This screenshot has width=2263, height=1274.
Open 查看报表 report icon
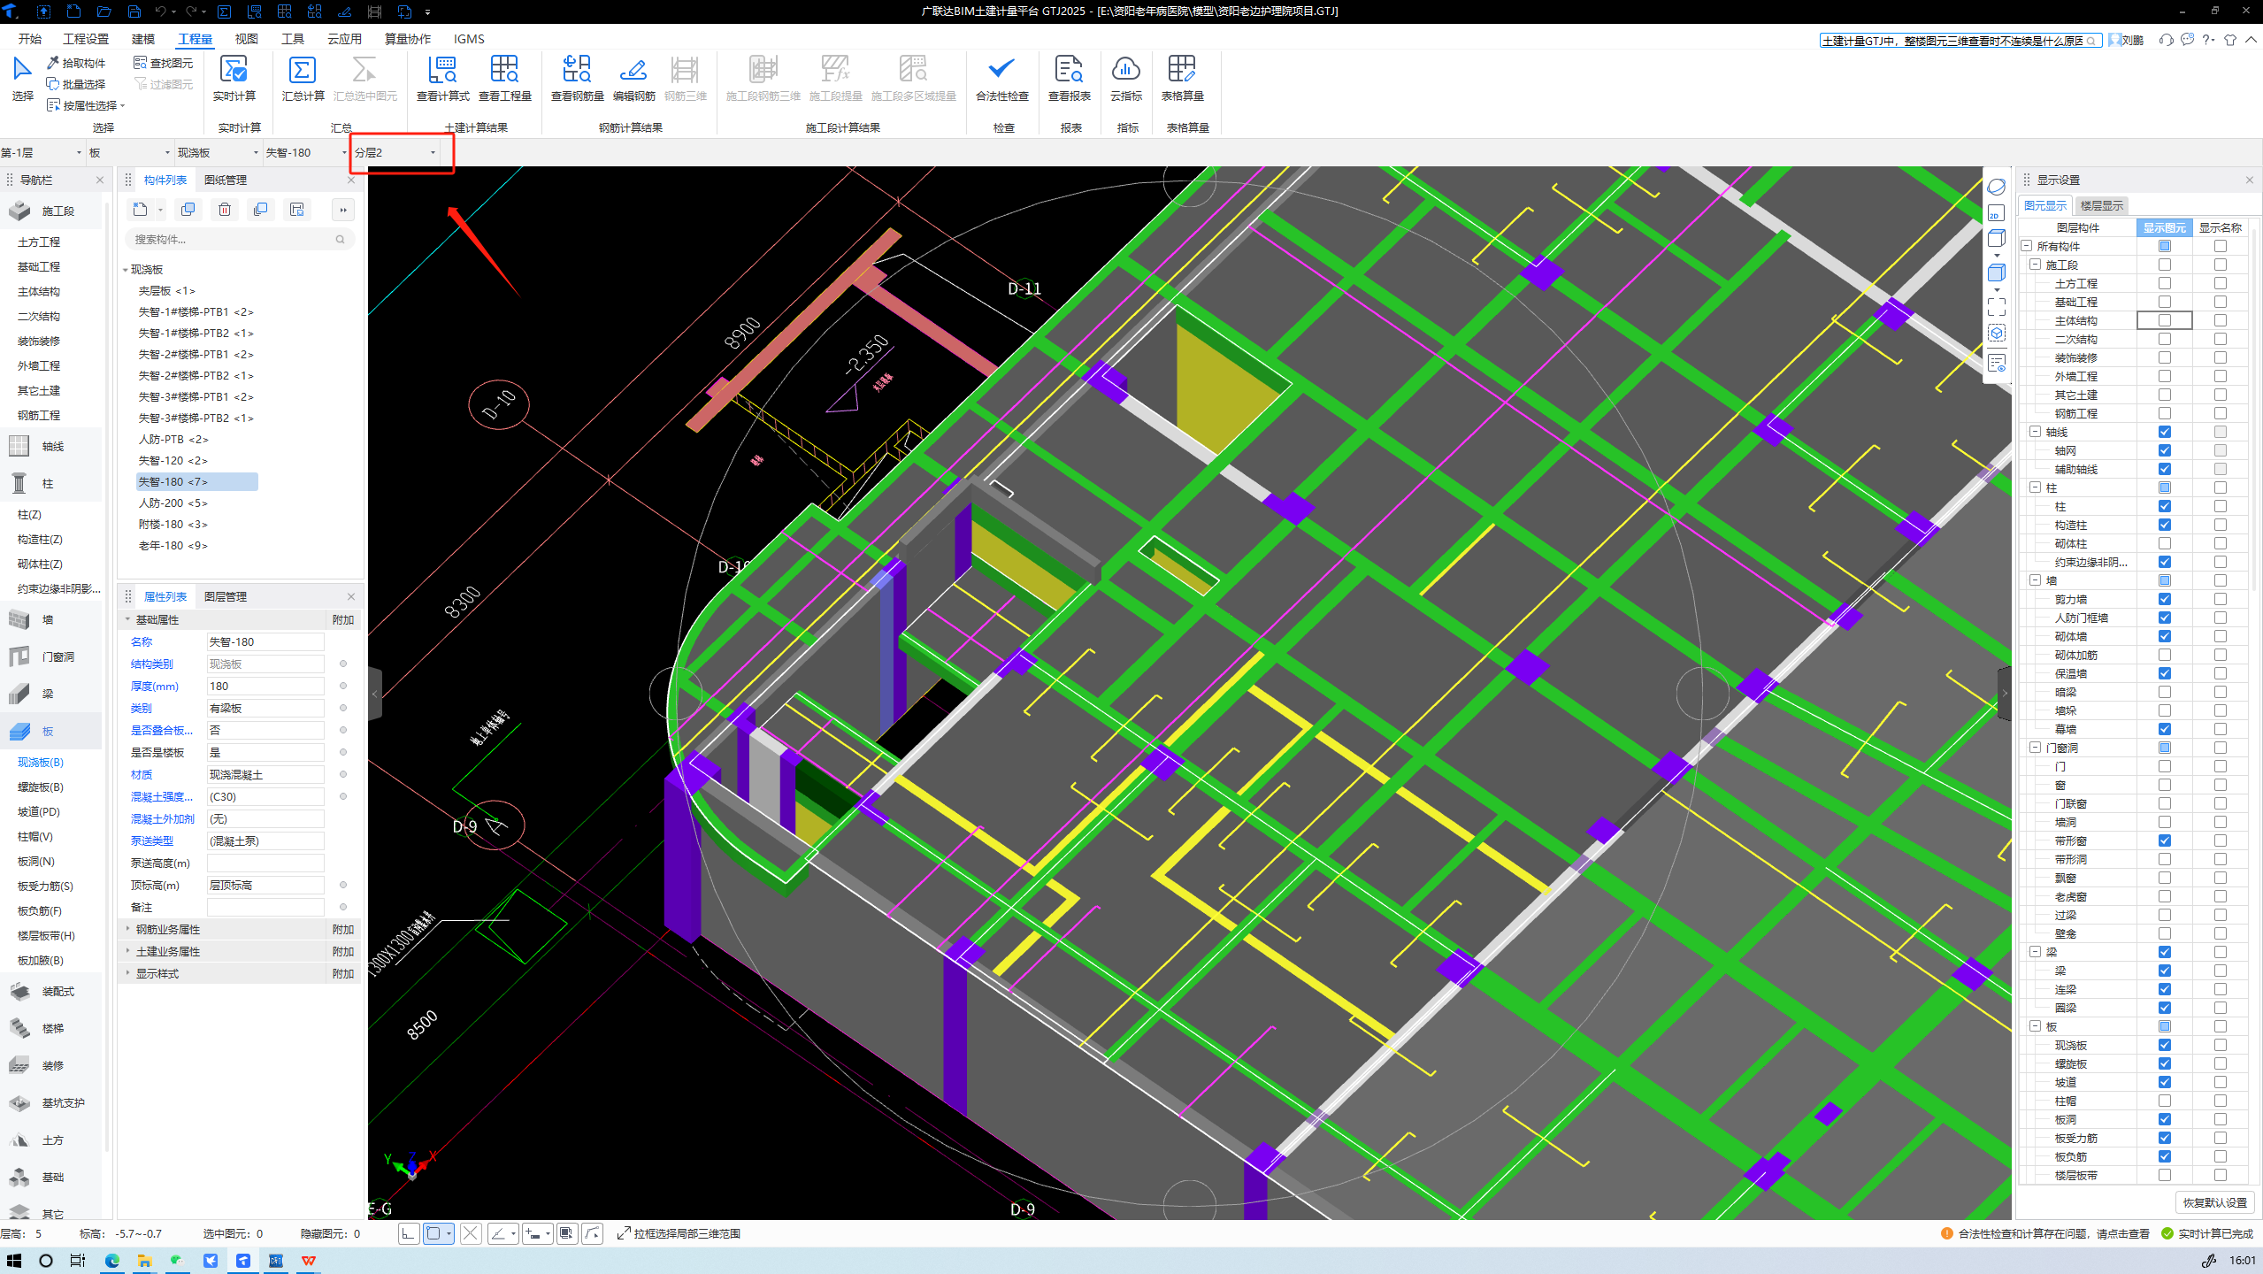pyautogui.click(x=1069, y=70)
